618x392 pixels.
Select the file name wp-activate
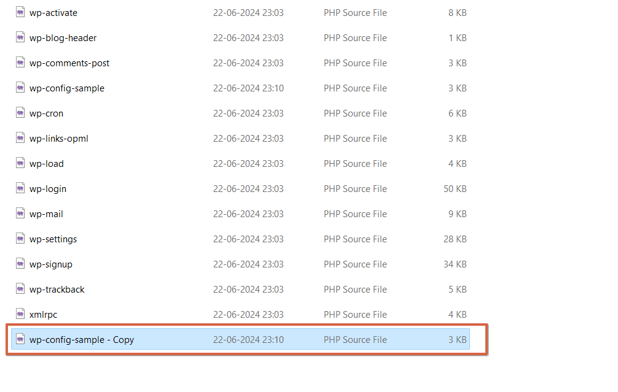click(53, 13)
